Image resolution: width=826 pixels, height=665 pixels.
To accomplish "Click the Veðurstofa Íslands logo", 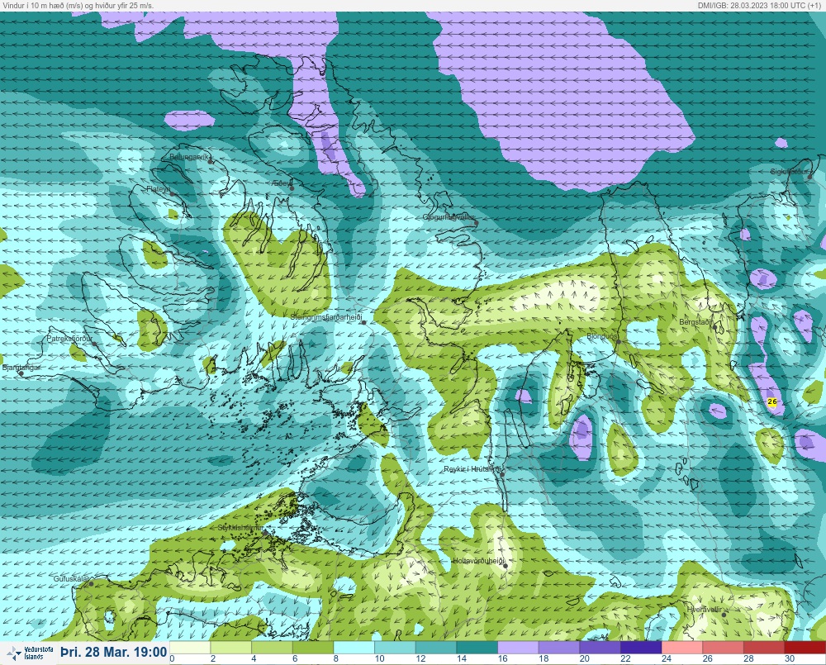I will pyautogui.click(x=29, y=653).
